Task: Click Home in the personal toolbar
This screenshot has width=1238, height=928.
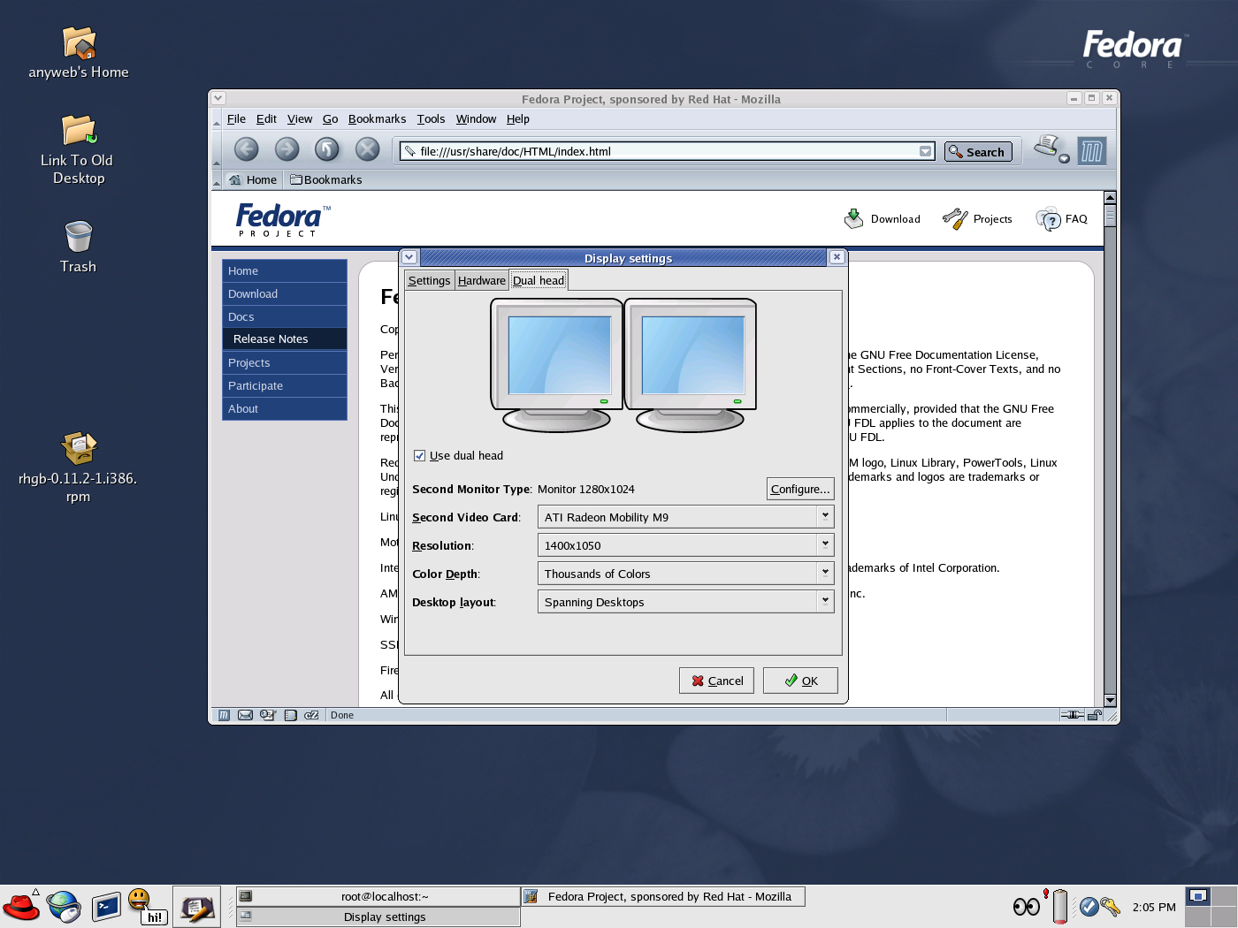Action: (x=253, y=179)
